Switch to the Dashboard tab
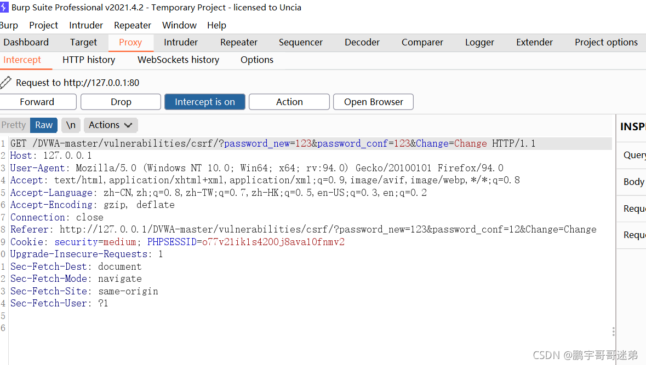 [26, 42]
